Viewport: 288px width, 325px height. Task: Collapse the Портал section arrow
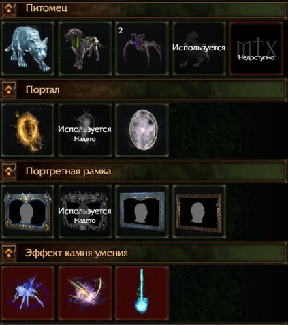pos(9,90)
